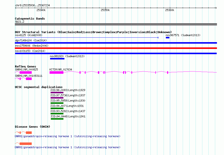Image resolution: width=224 pixels, height=155 pixels.
Task: Click the 25340k ruler tick label
Action: tap(41, 10)
